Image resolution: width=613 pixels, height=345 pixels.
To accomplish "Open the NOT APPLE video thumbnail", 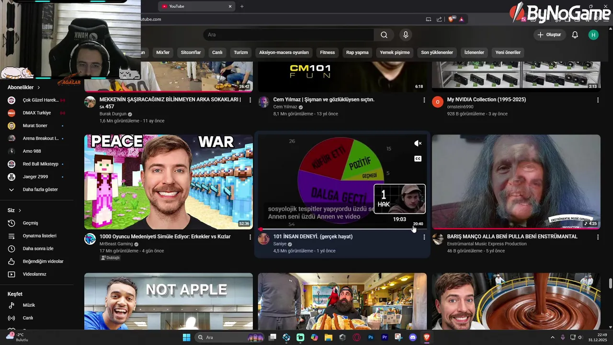I will point(169,301).
